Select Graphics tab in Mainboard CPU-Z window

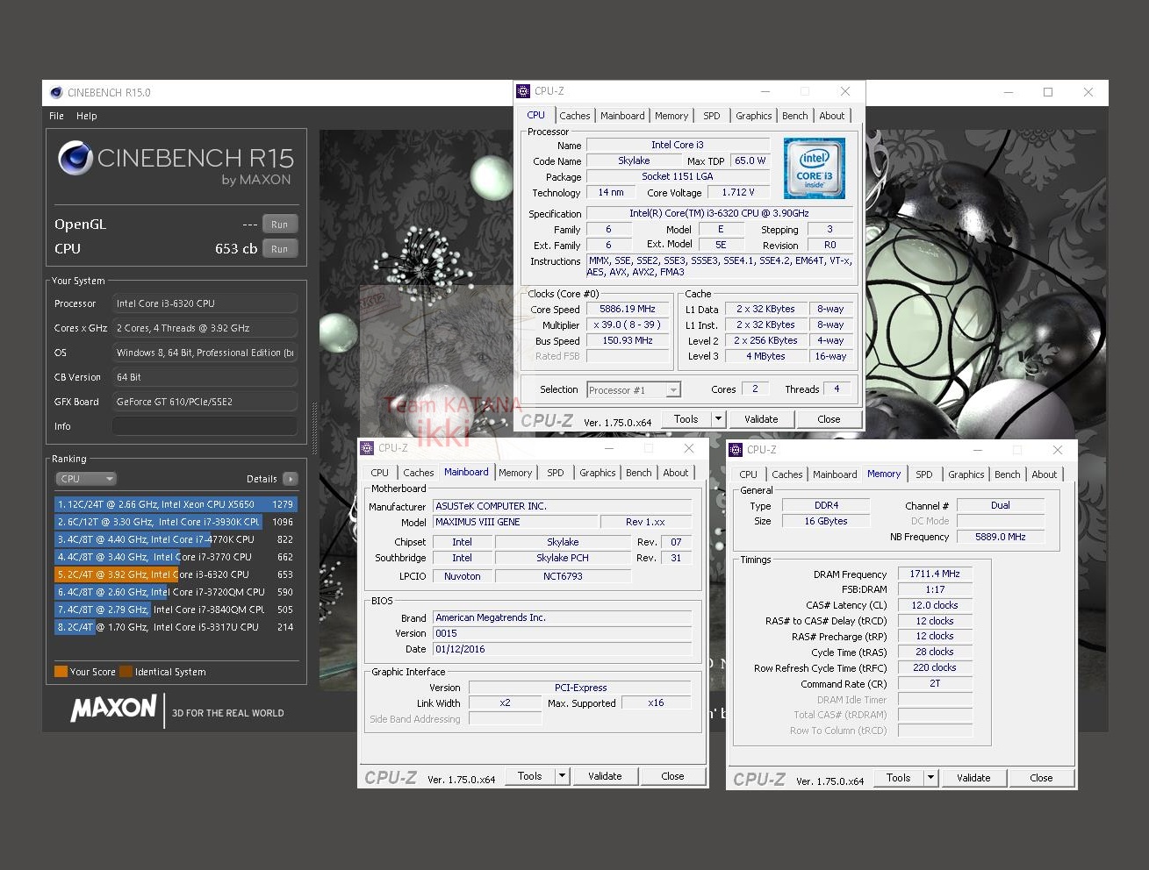598,473
